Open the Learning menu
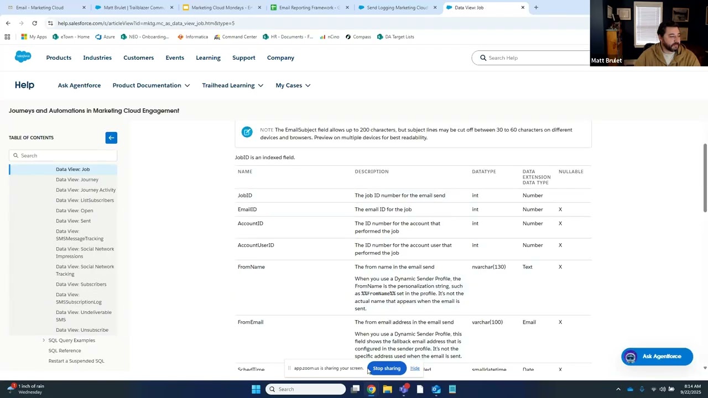The width and height of the screenshot is (708, 398). pyautogui.click(x=208, y=57)
